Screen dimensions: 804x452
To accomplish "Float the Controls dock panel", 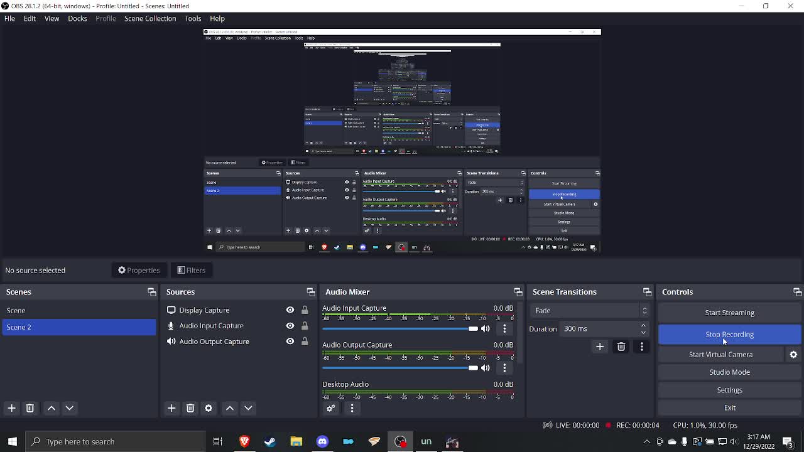I will (797, 292).
